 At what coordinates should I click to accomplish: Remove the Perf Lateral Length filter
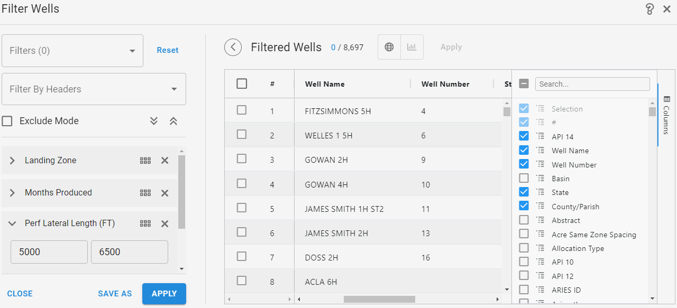[165, 223]
